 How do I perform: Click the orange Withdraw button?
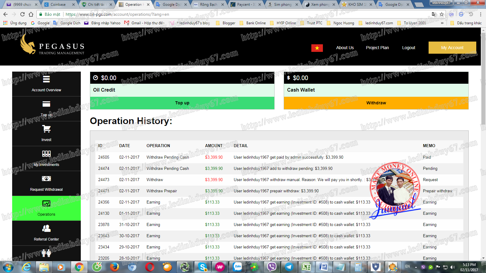[x=376, y=103]
